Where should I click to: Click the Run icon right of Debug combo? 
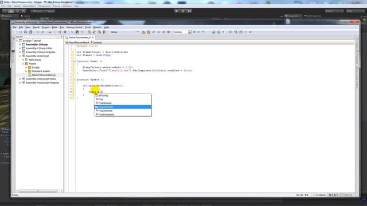pos(143,32)
